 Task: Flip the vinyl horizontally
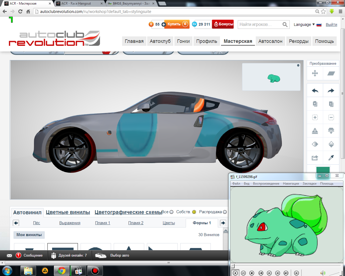(x=315, y=144)
